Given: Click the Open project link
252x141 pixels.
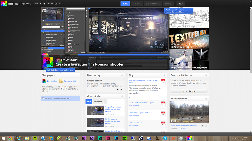Looking at the screenshot, I should (70, 81).
